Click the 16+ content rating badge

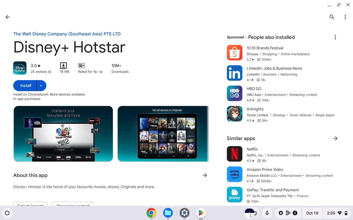pyautogui.click(x=81, y=66)
